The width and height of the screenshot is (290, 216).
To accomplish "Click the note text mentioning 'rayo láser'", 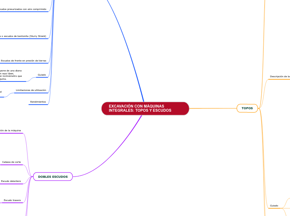I will [11, 75].
